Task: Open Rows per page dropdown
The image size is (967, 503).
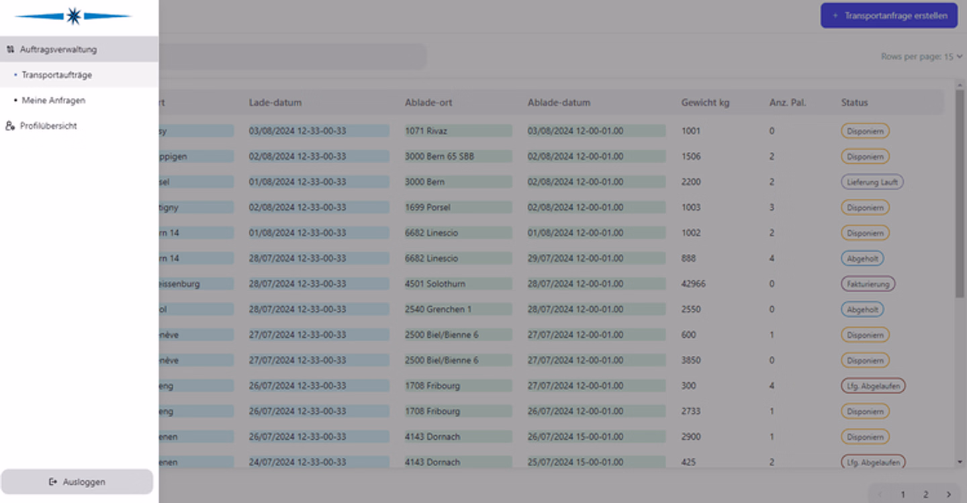Action: tap(921, 56)
